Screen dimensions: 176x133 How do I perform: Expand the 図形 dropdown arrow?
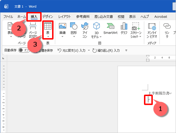pos(74,37)
